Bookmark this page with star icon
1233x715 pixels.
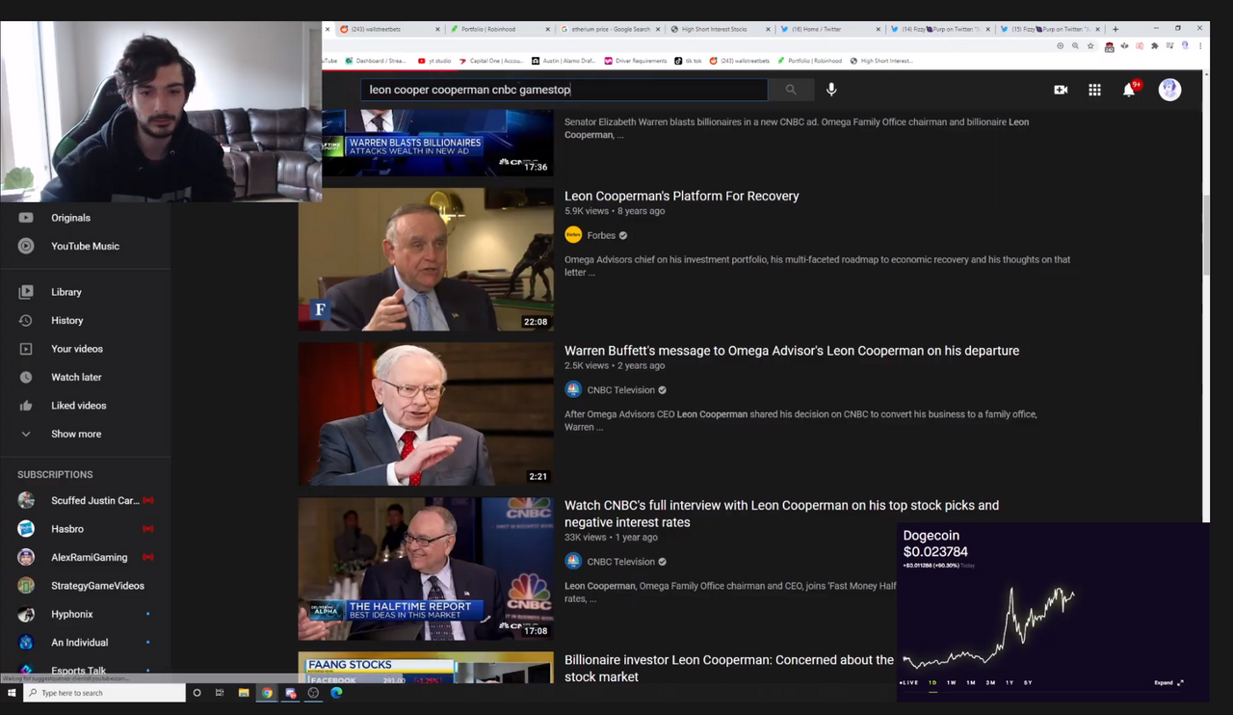(x=1090, y=45)
